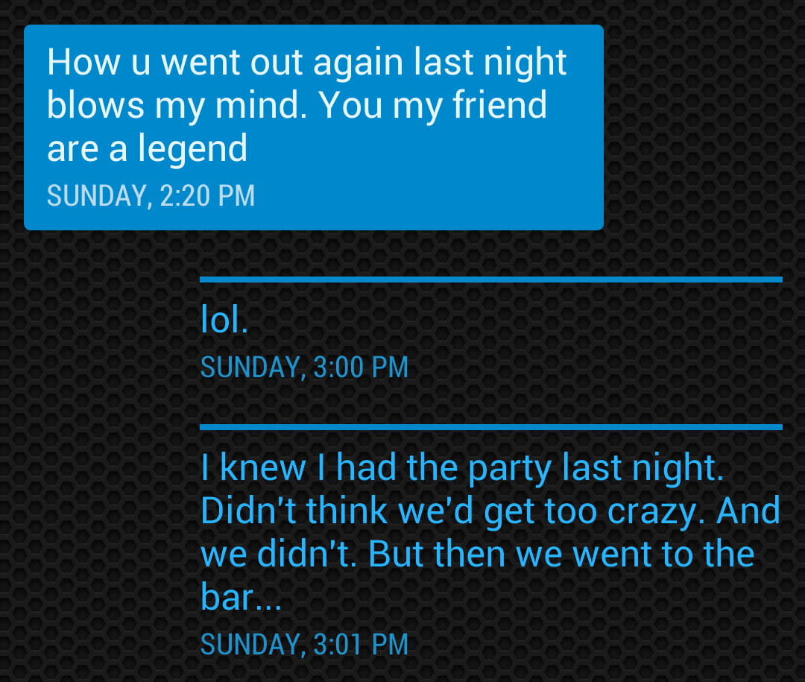Click the blue divider line above "lol."

490,280
